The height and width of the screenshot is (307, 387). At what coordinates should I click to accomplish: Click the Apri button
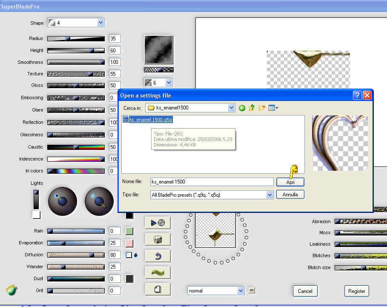click(290, 182)
